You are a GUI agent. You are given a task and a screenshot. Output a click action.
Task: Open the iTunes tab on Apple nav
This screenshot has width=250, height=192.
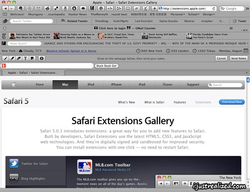168,85
